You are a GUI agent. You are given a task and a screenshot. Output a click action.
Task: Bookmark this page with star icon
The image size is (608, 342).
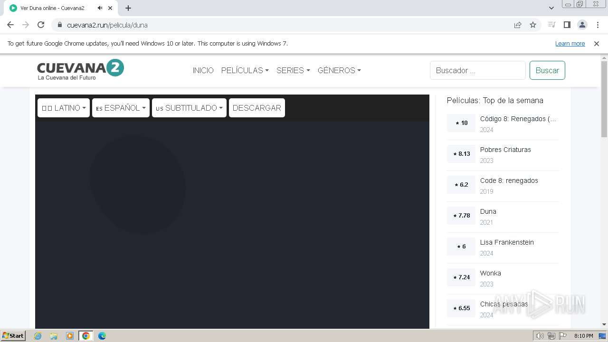[x=533, y=25]
